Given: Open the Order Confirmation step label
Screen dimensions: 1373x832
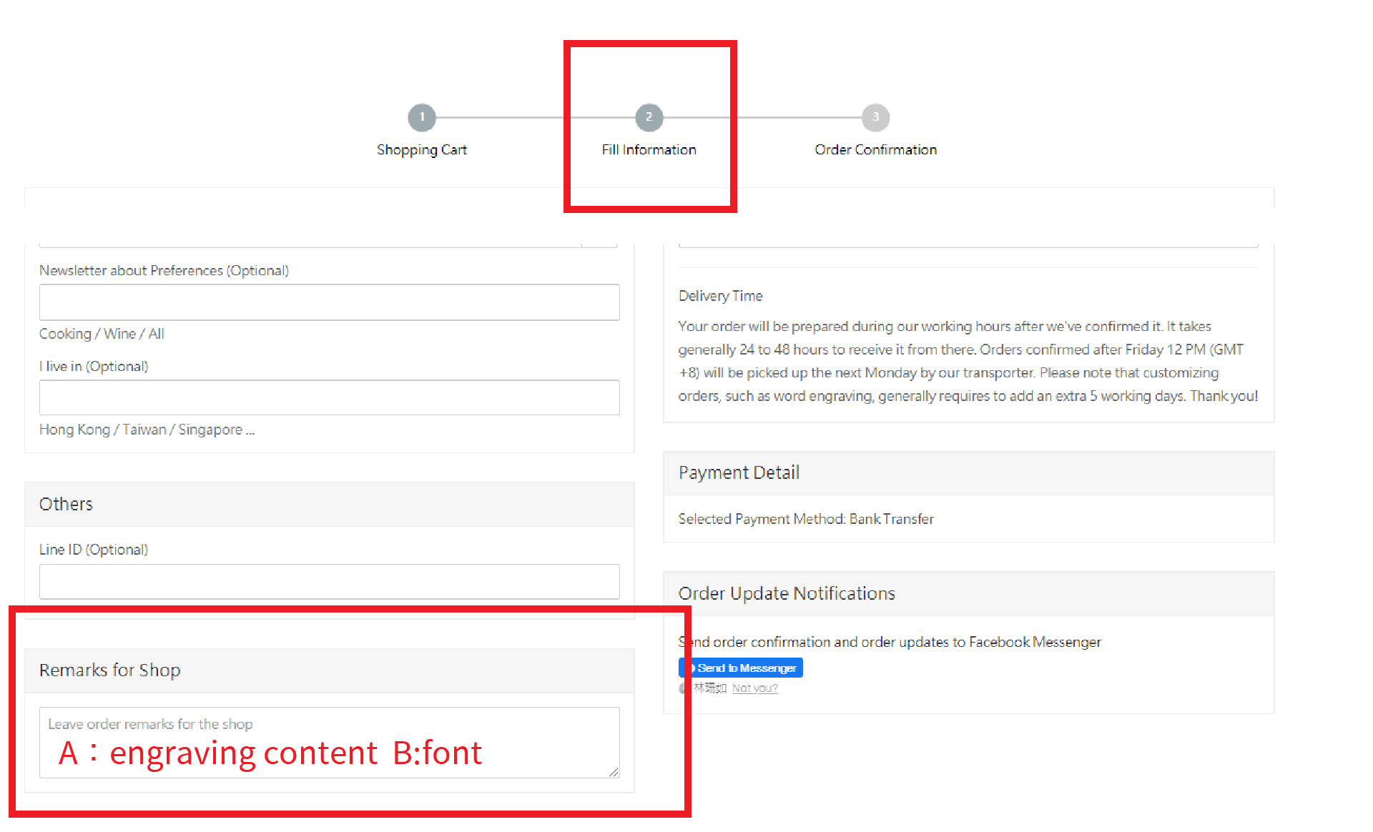Looking at the screenshot, I should [x=875, y=149].
